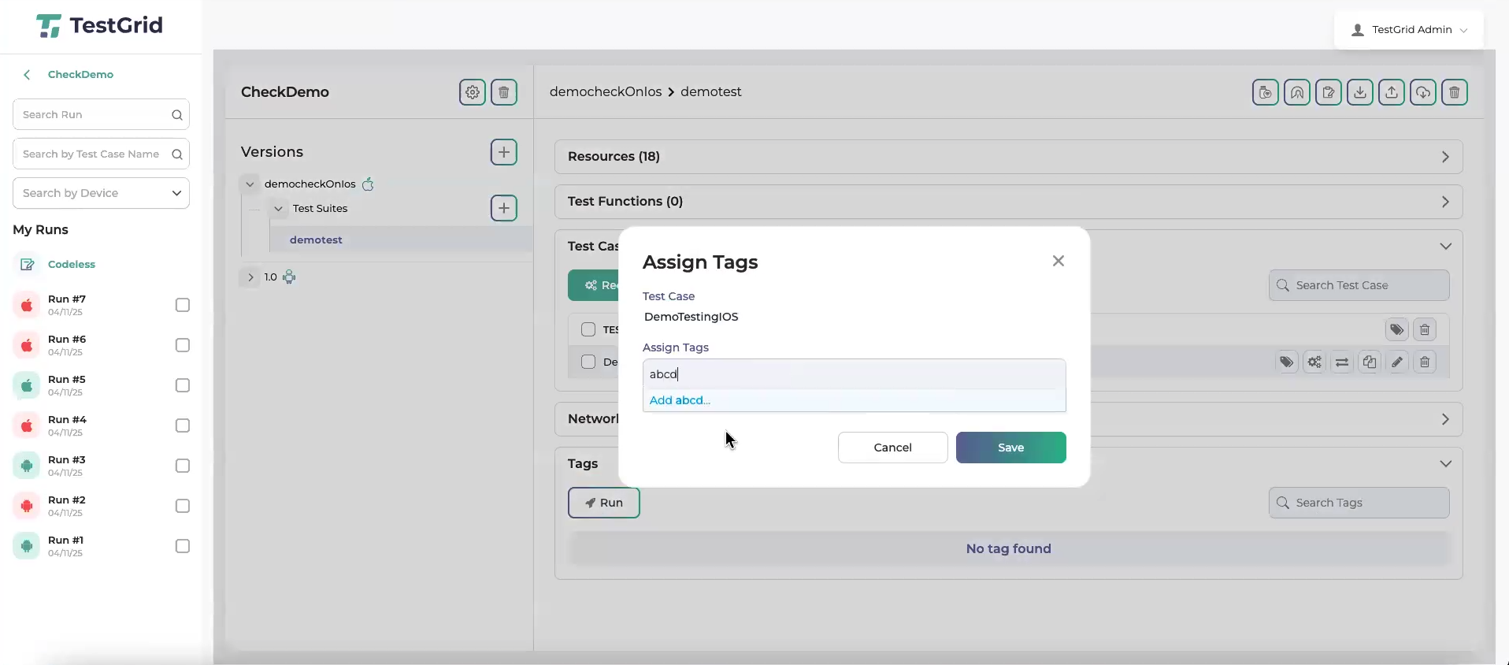Click the Run #3 Android icon
Screen dimensions: 1509x665
tap(27, 466)
